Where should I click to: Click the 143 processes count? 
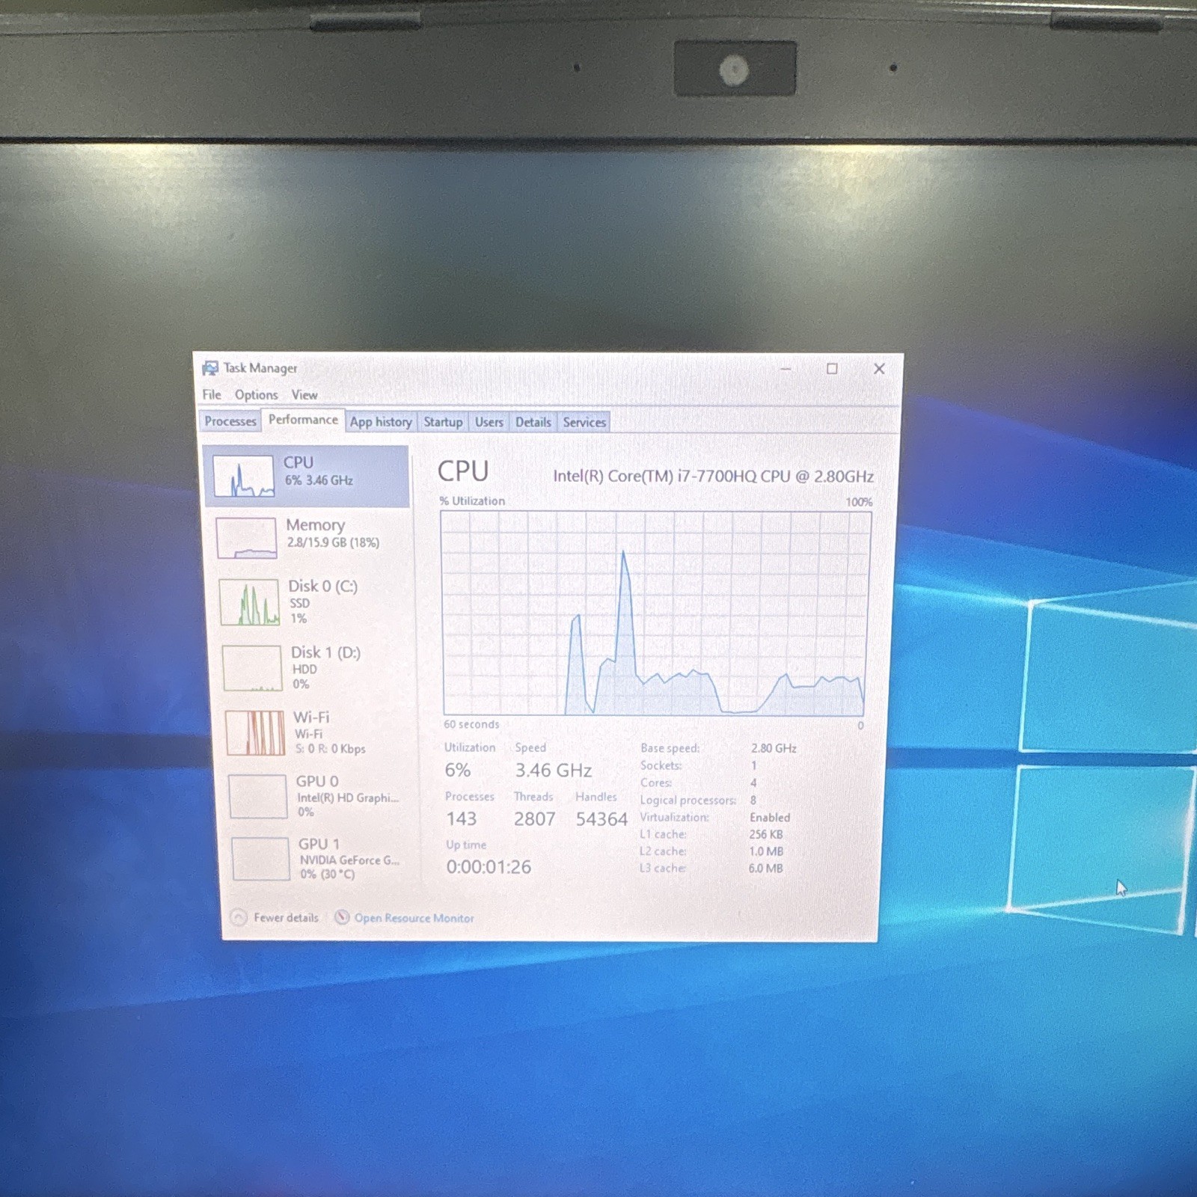[x=462, y=818]
